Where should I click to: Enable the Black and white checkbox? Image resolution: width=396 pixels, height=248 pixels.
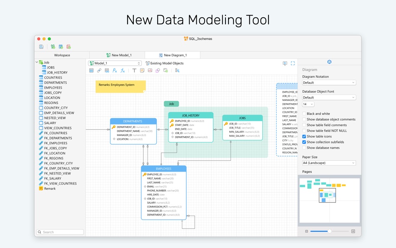304,114
